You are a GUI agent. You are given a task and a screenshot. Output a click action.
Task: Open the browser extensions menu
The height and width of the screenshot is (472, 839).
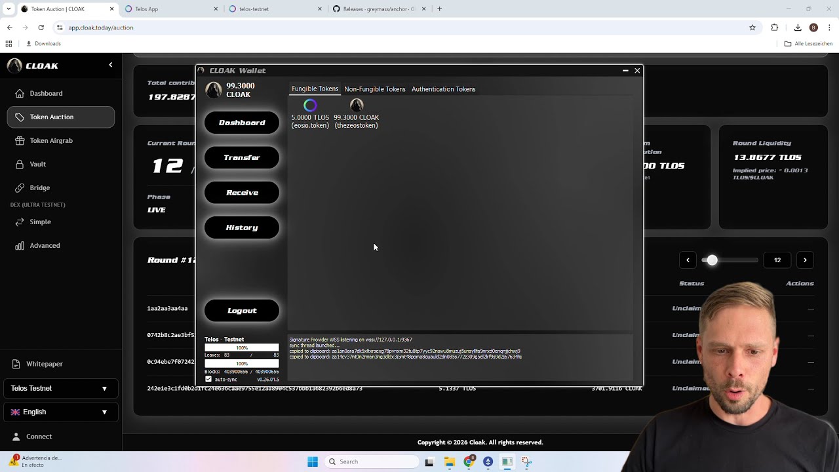(775, 28)
